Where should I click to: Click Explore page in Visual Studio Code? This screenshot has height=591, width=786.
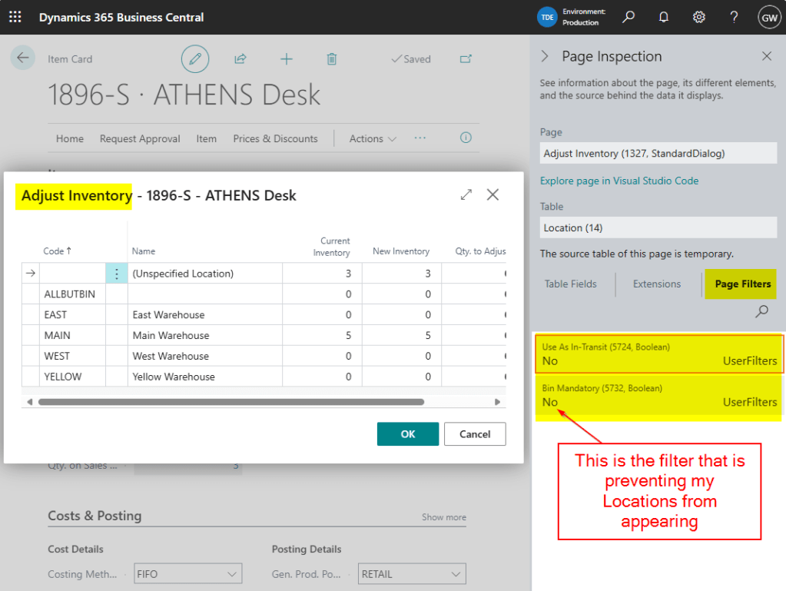coord(619,181)
